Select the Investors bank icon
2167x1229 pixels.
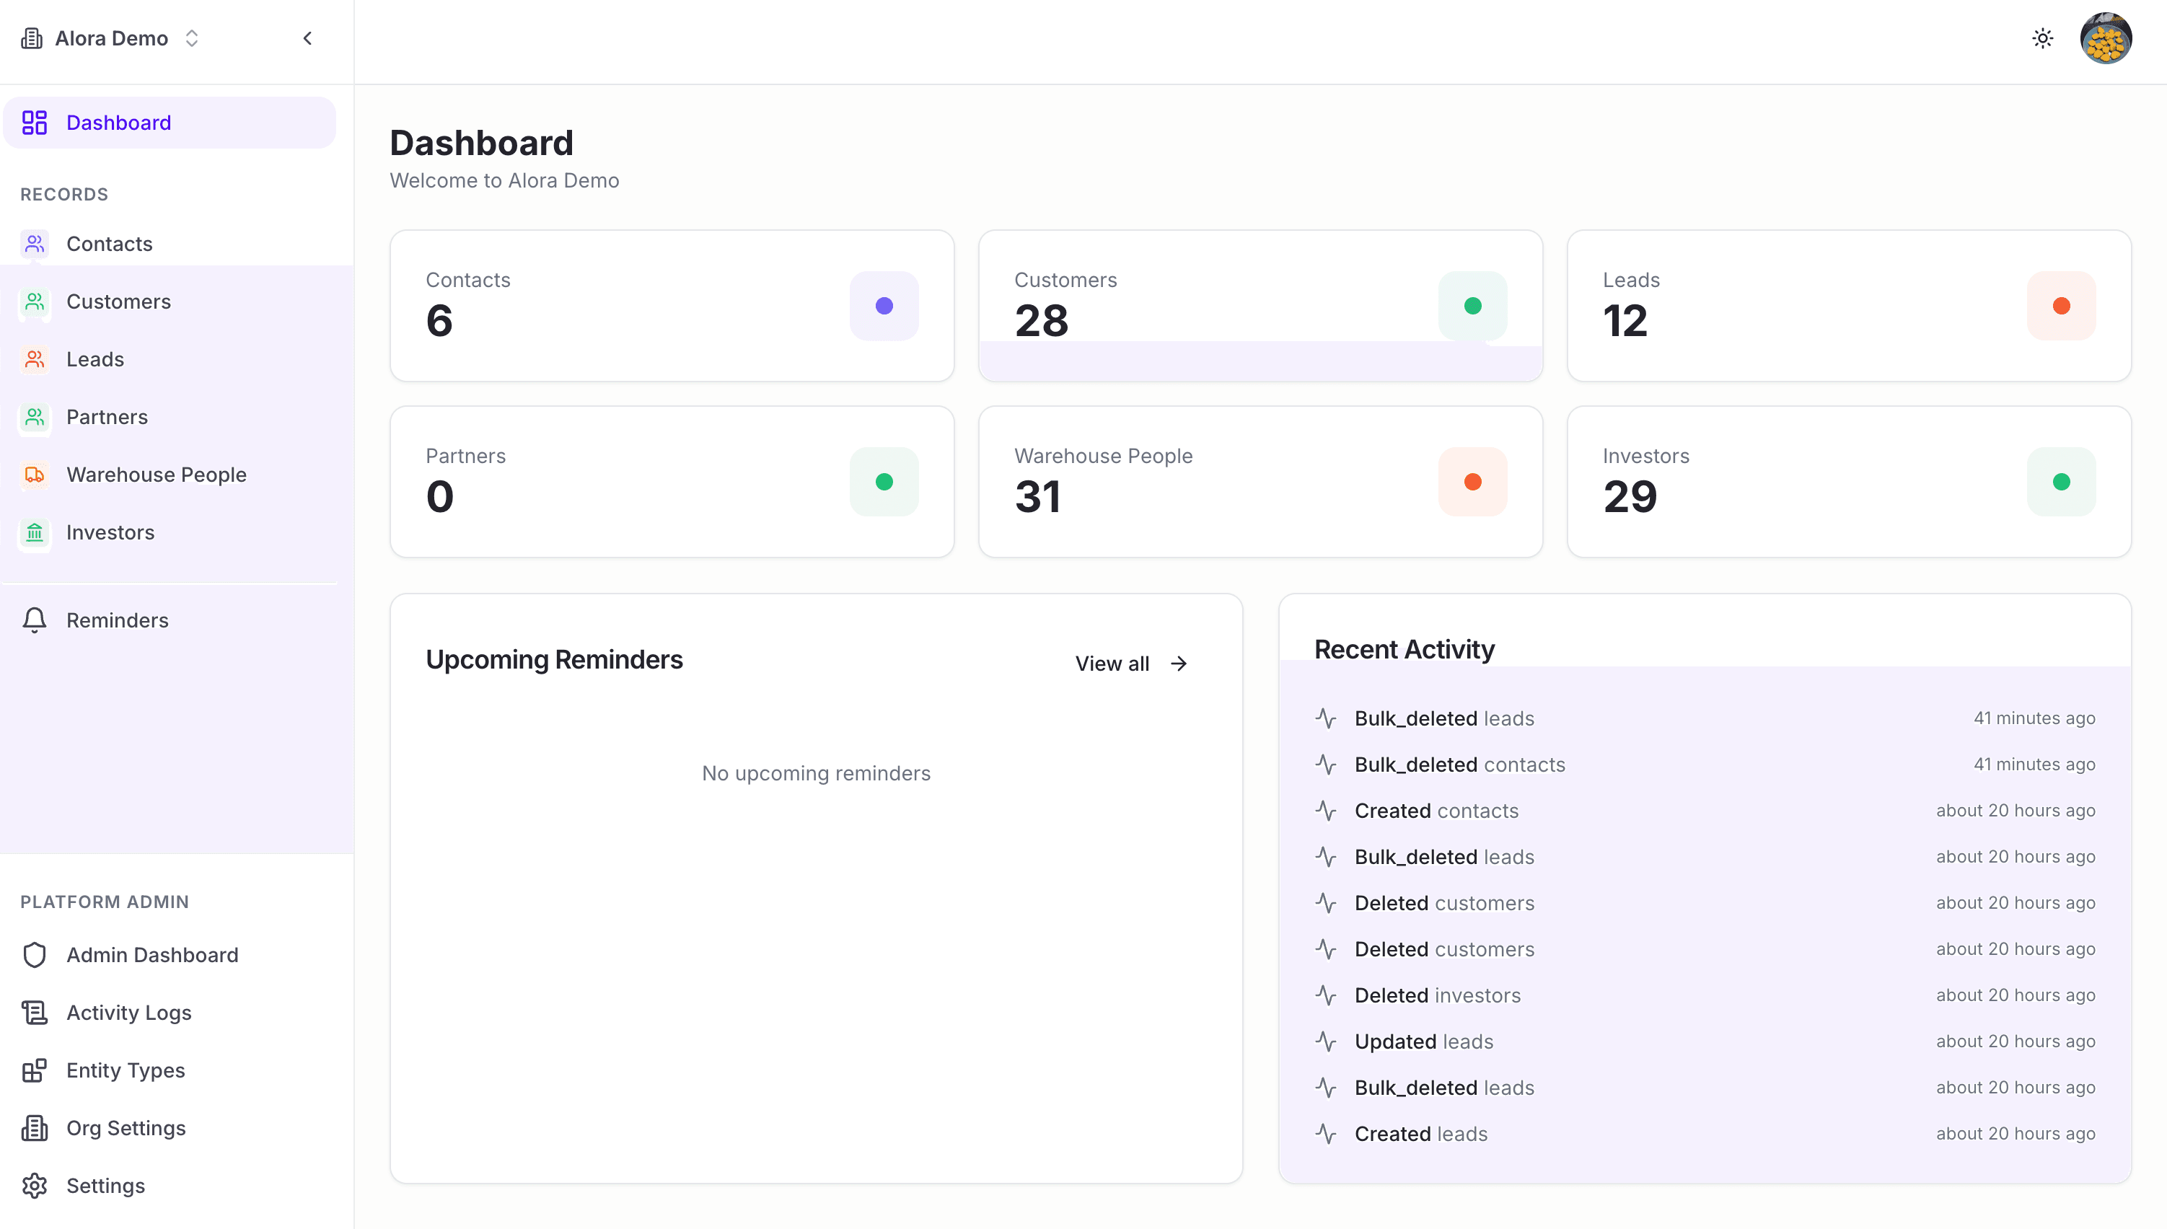34,532
